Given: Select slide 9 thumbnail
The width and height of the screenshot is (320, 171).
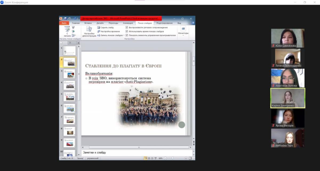Looking at the screenshot, I should click(69, 142).
